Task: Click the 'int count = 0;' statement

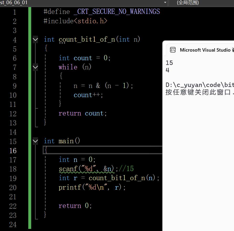Action: tap(85, 58)
